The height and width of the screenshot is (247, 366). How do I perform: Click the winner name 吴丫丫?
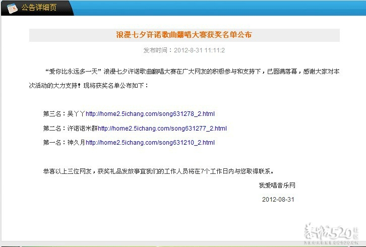point(76,114)
